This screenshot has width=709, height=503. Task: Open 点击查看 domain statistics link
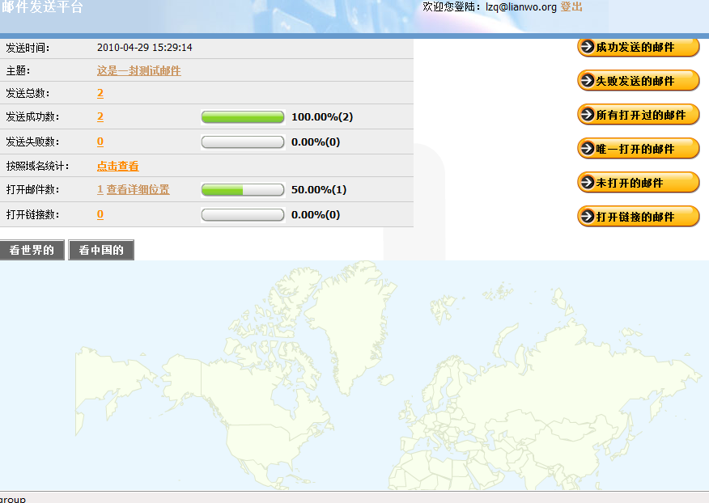pyautogui.click(x=118, y=166)
